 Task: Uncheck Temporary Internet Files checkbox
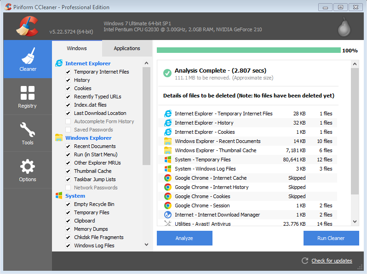pyautogui.click(x=68, y=72)
